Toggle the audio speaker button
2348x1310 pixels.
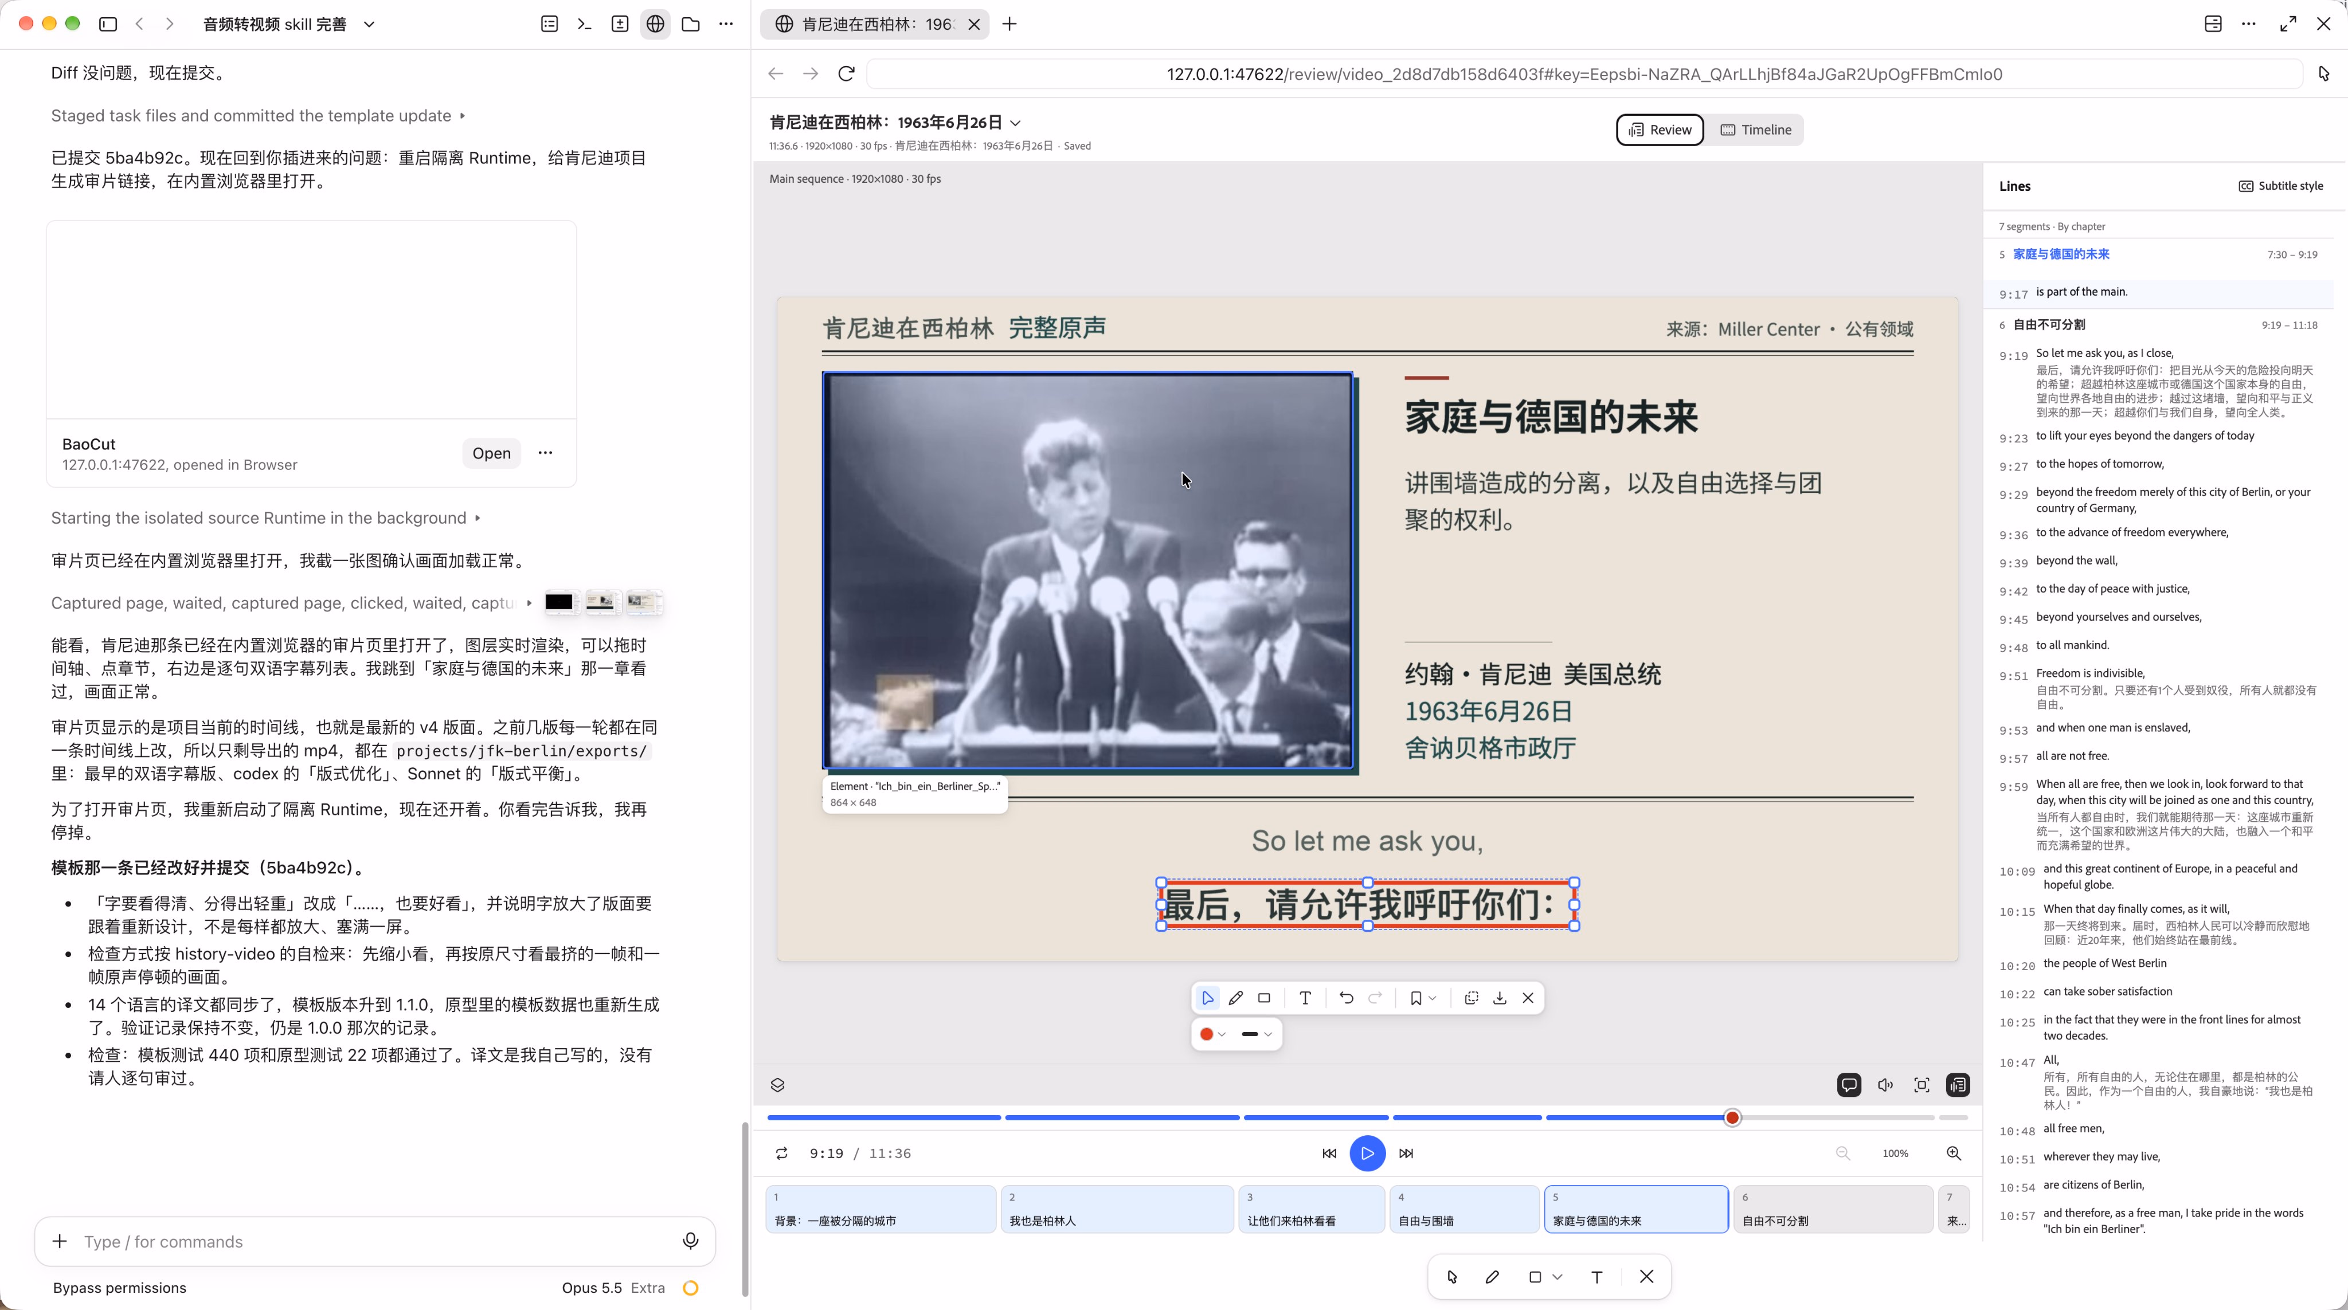pos(1886,1085)
